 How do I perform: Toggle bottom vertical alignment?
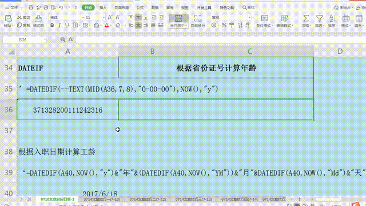coord(146,17)
